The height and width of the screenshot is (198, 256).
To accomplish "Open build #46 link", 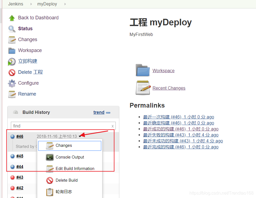I will 20,136.
